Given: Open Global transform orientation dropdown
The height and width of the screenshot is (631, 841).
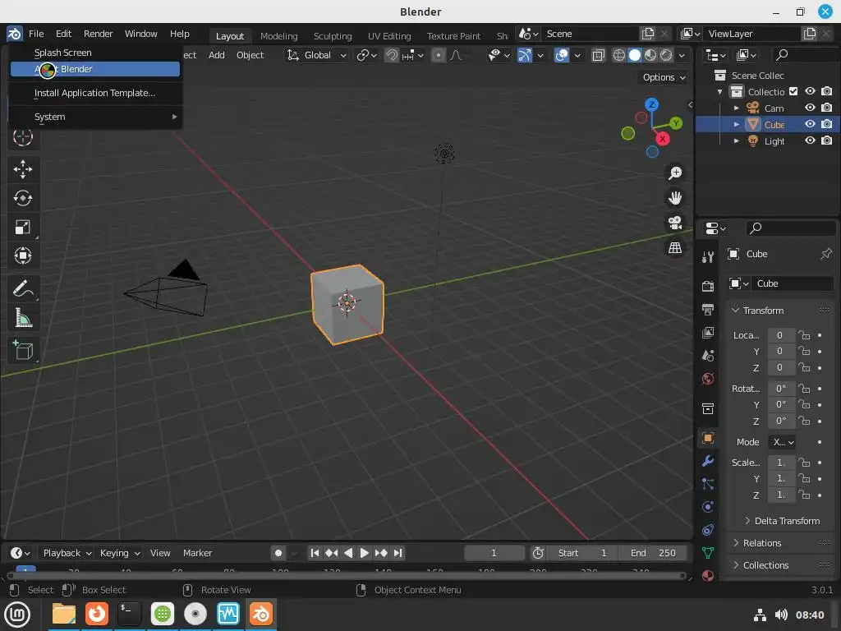Looking at the screenshot, I should [317, 55].
